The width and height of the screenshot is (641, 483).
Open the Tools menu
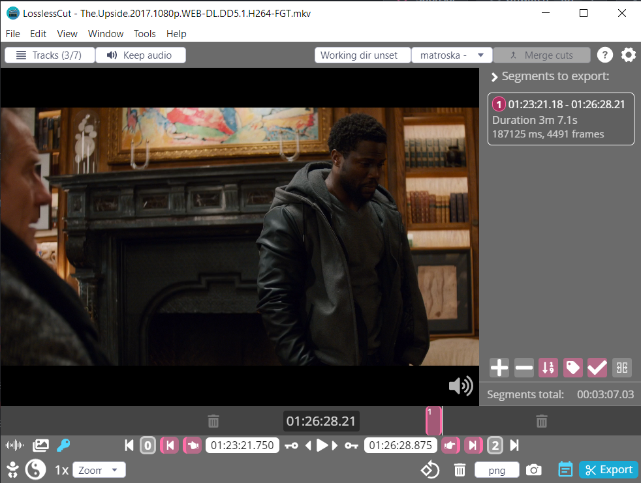coord(144,34)
